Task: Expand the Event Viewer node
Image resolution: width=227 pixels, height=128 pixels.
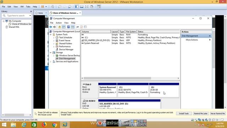Action: click(x=54, y=41)
